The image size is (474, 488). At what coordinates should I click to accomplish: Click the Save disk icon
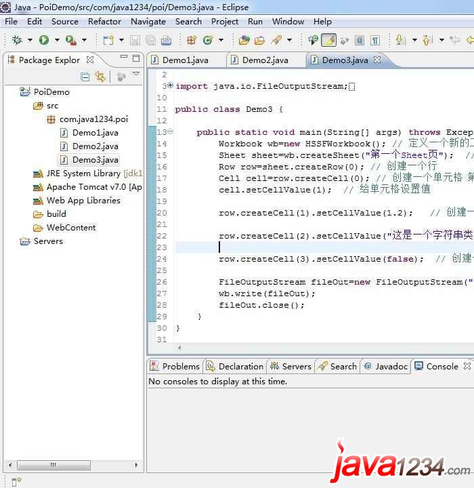[x=135, y=41]
